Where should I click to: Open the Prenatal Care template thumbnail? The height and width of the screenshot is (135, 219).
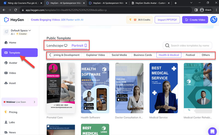[61, 88]
